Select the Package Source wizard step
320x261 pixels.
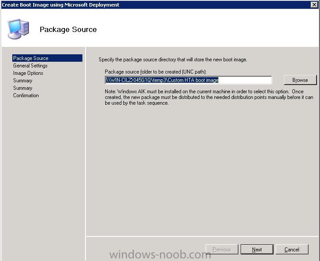coord(47,58)
